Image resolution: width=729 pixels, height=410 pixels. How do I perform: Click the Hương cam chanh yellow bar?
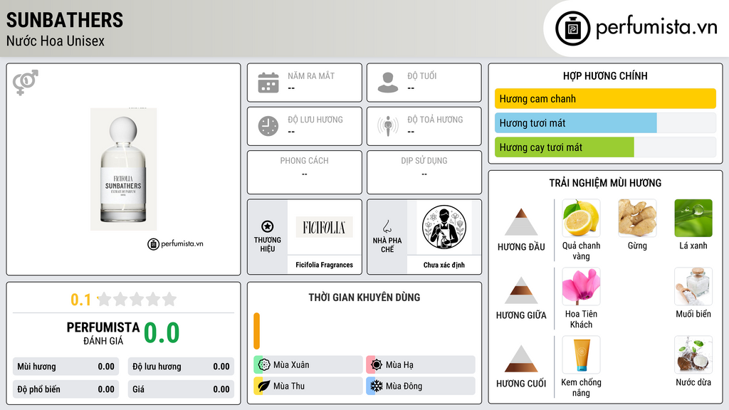[x=605, y=98]
